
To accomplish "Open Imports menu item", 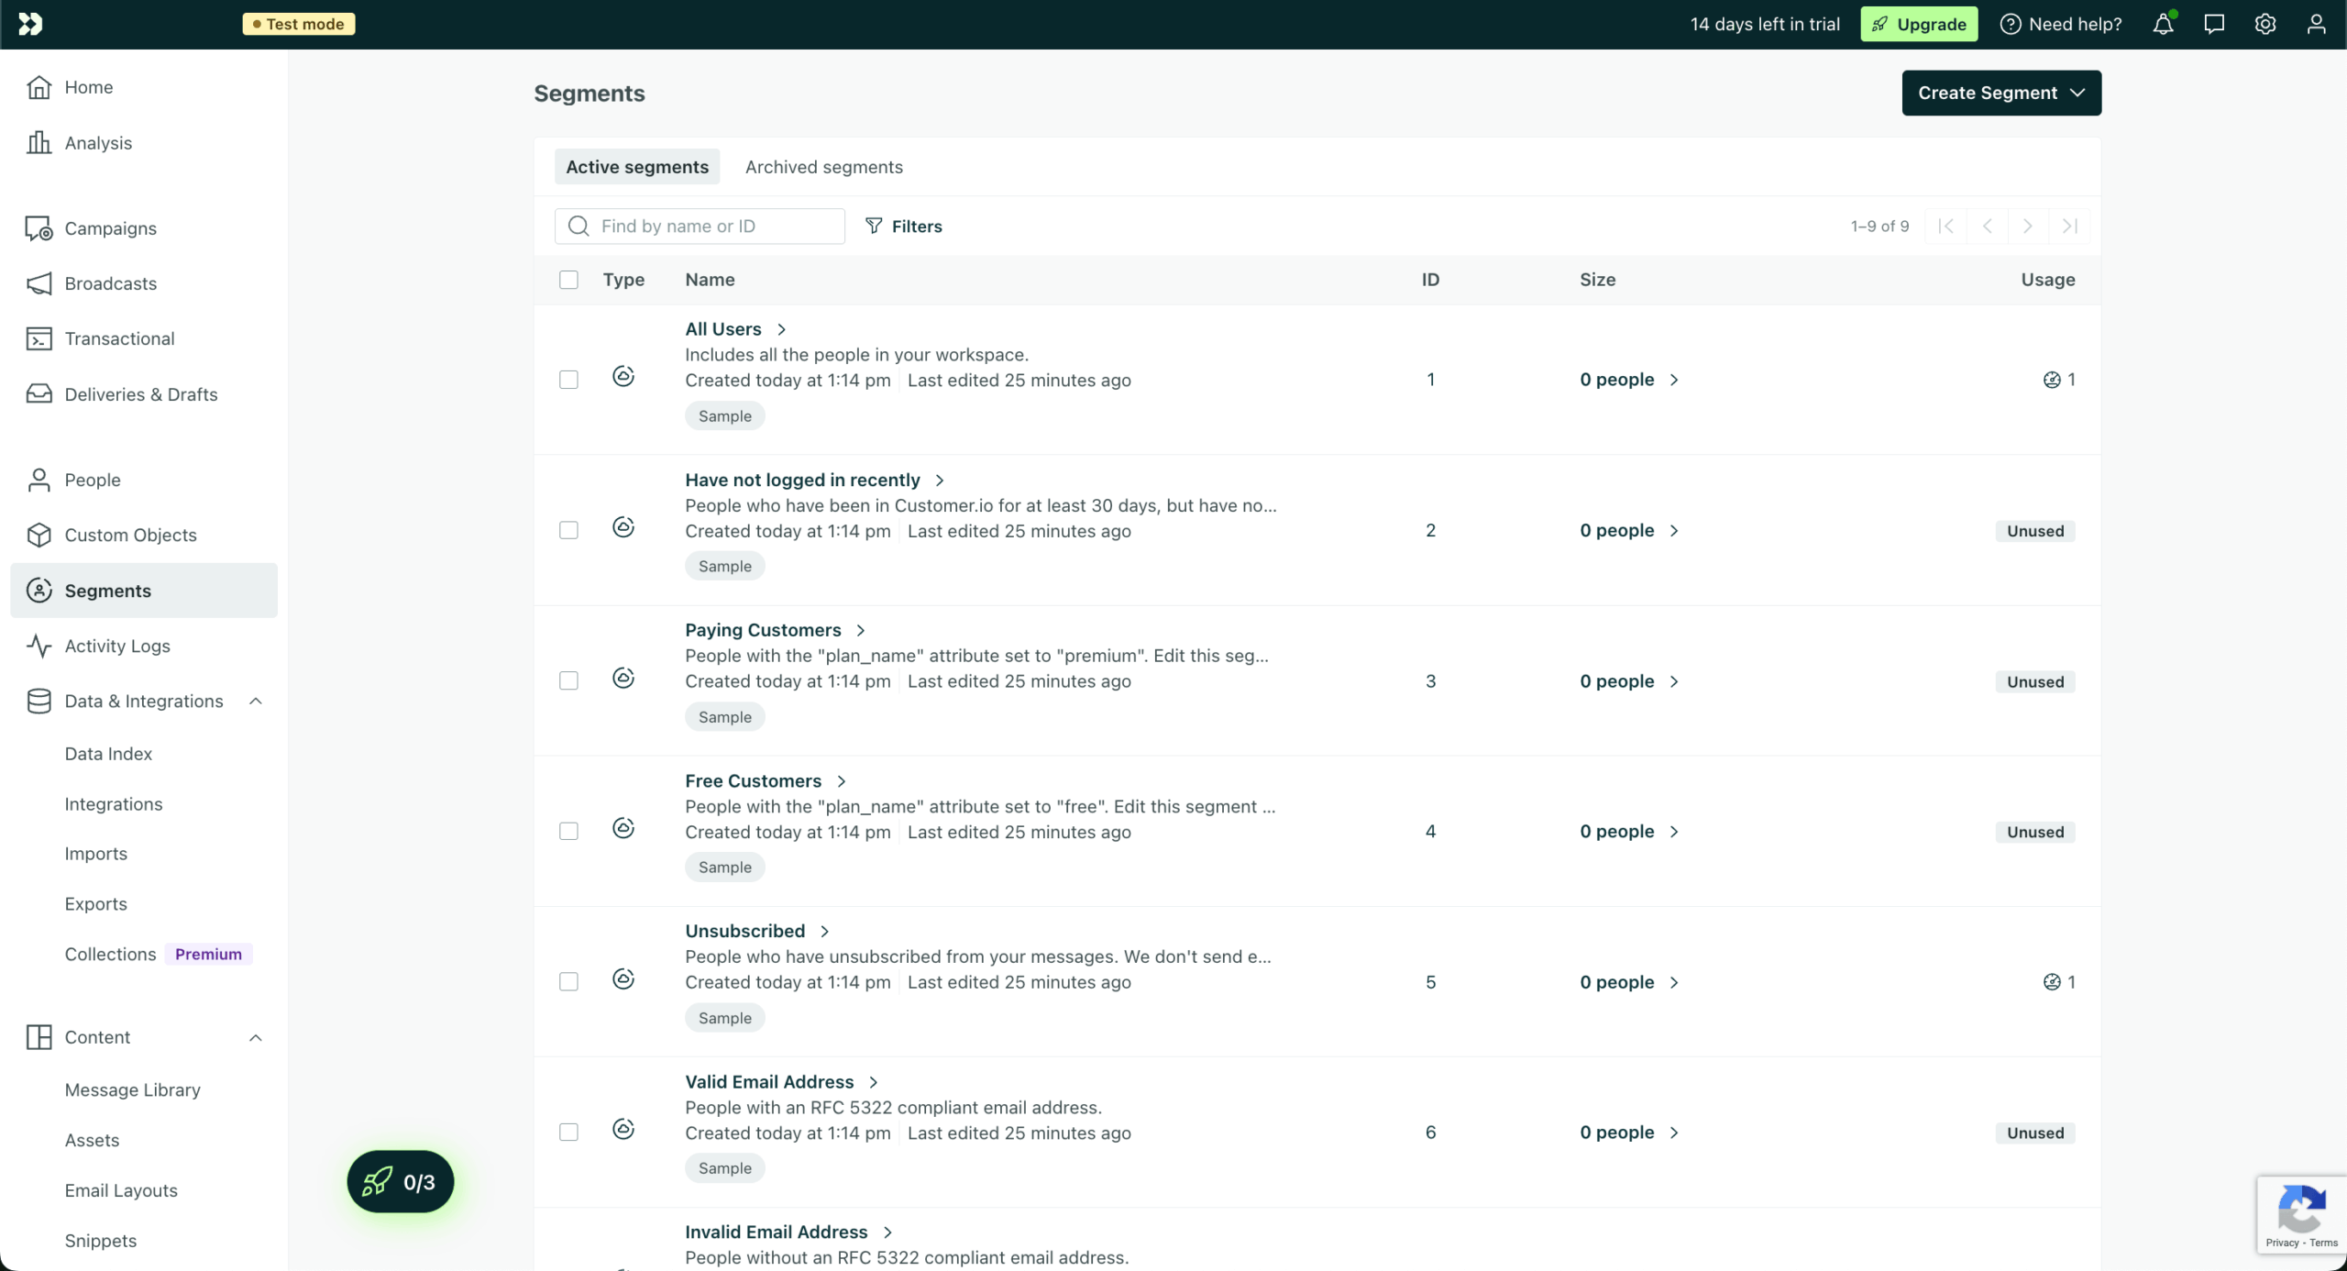I will pyautogui.click(x=95, y=854).
